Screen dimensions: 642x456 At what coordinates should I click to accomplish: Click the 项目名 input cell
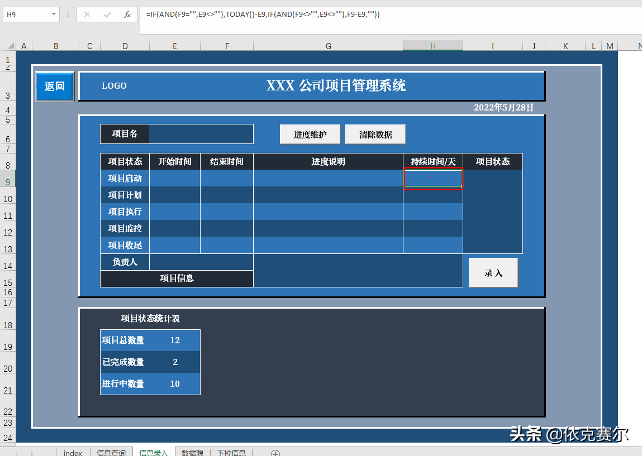click(x=201, y=134)
